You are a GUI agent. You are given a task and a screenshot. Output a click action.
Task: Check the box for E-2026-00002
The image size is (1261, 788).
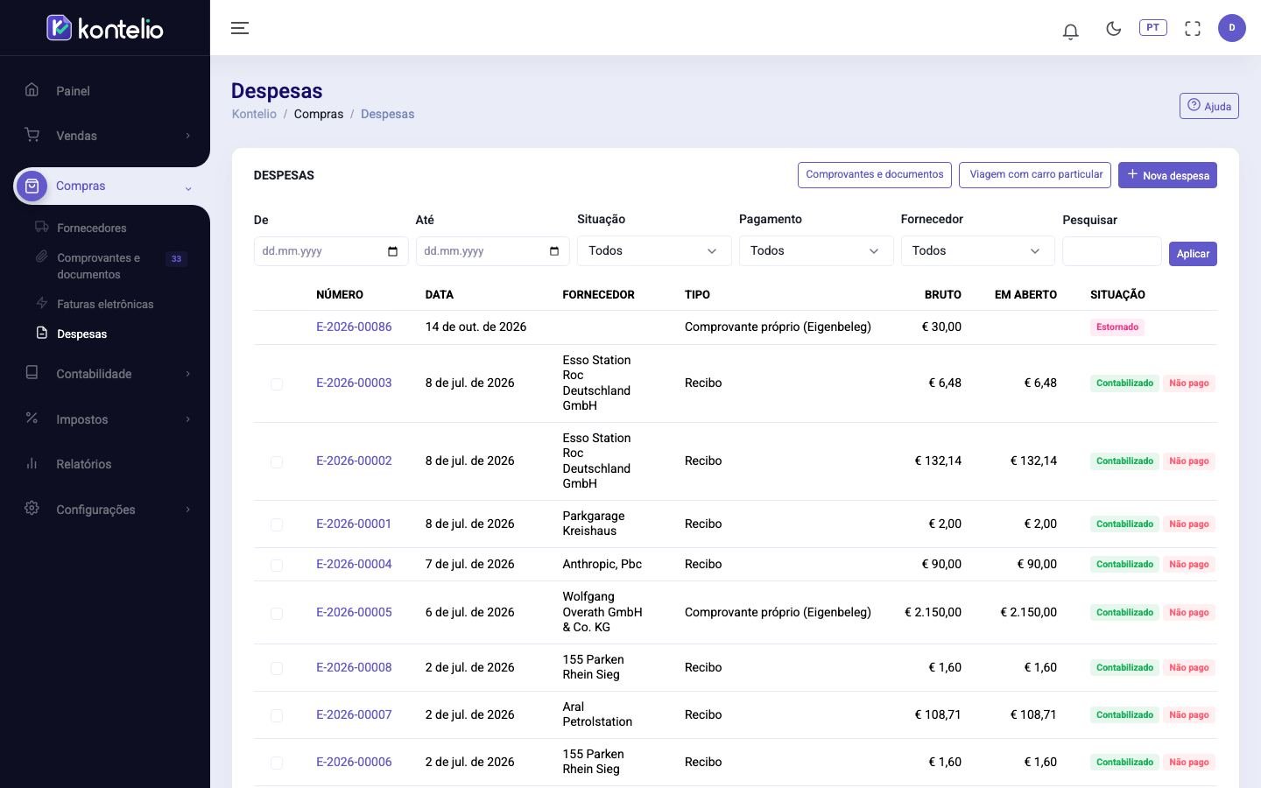277,461
